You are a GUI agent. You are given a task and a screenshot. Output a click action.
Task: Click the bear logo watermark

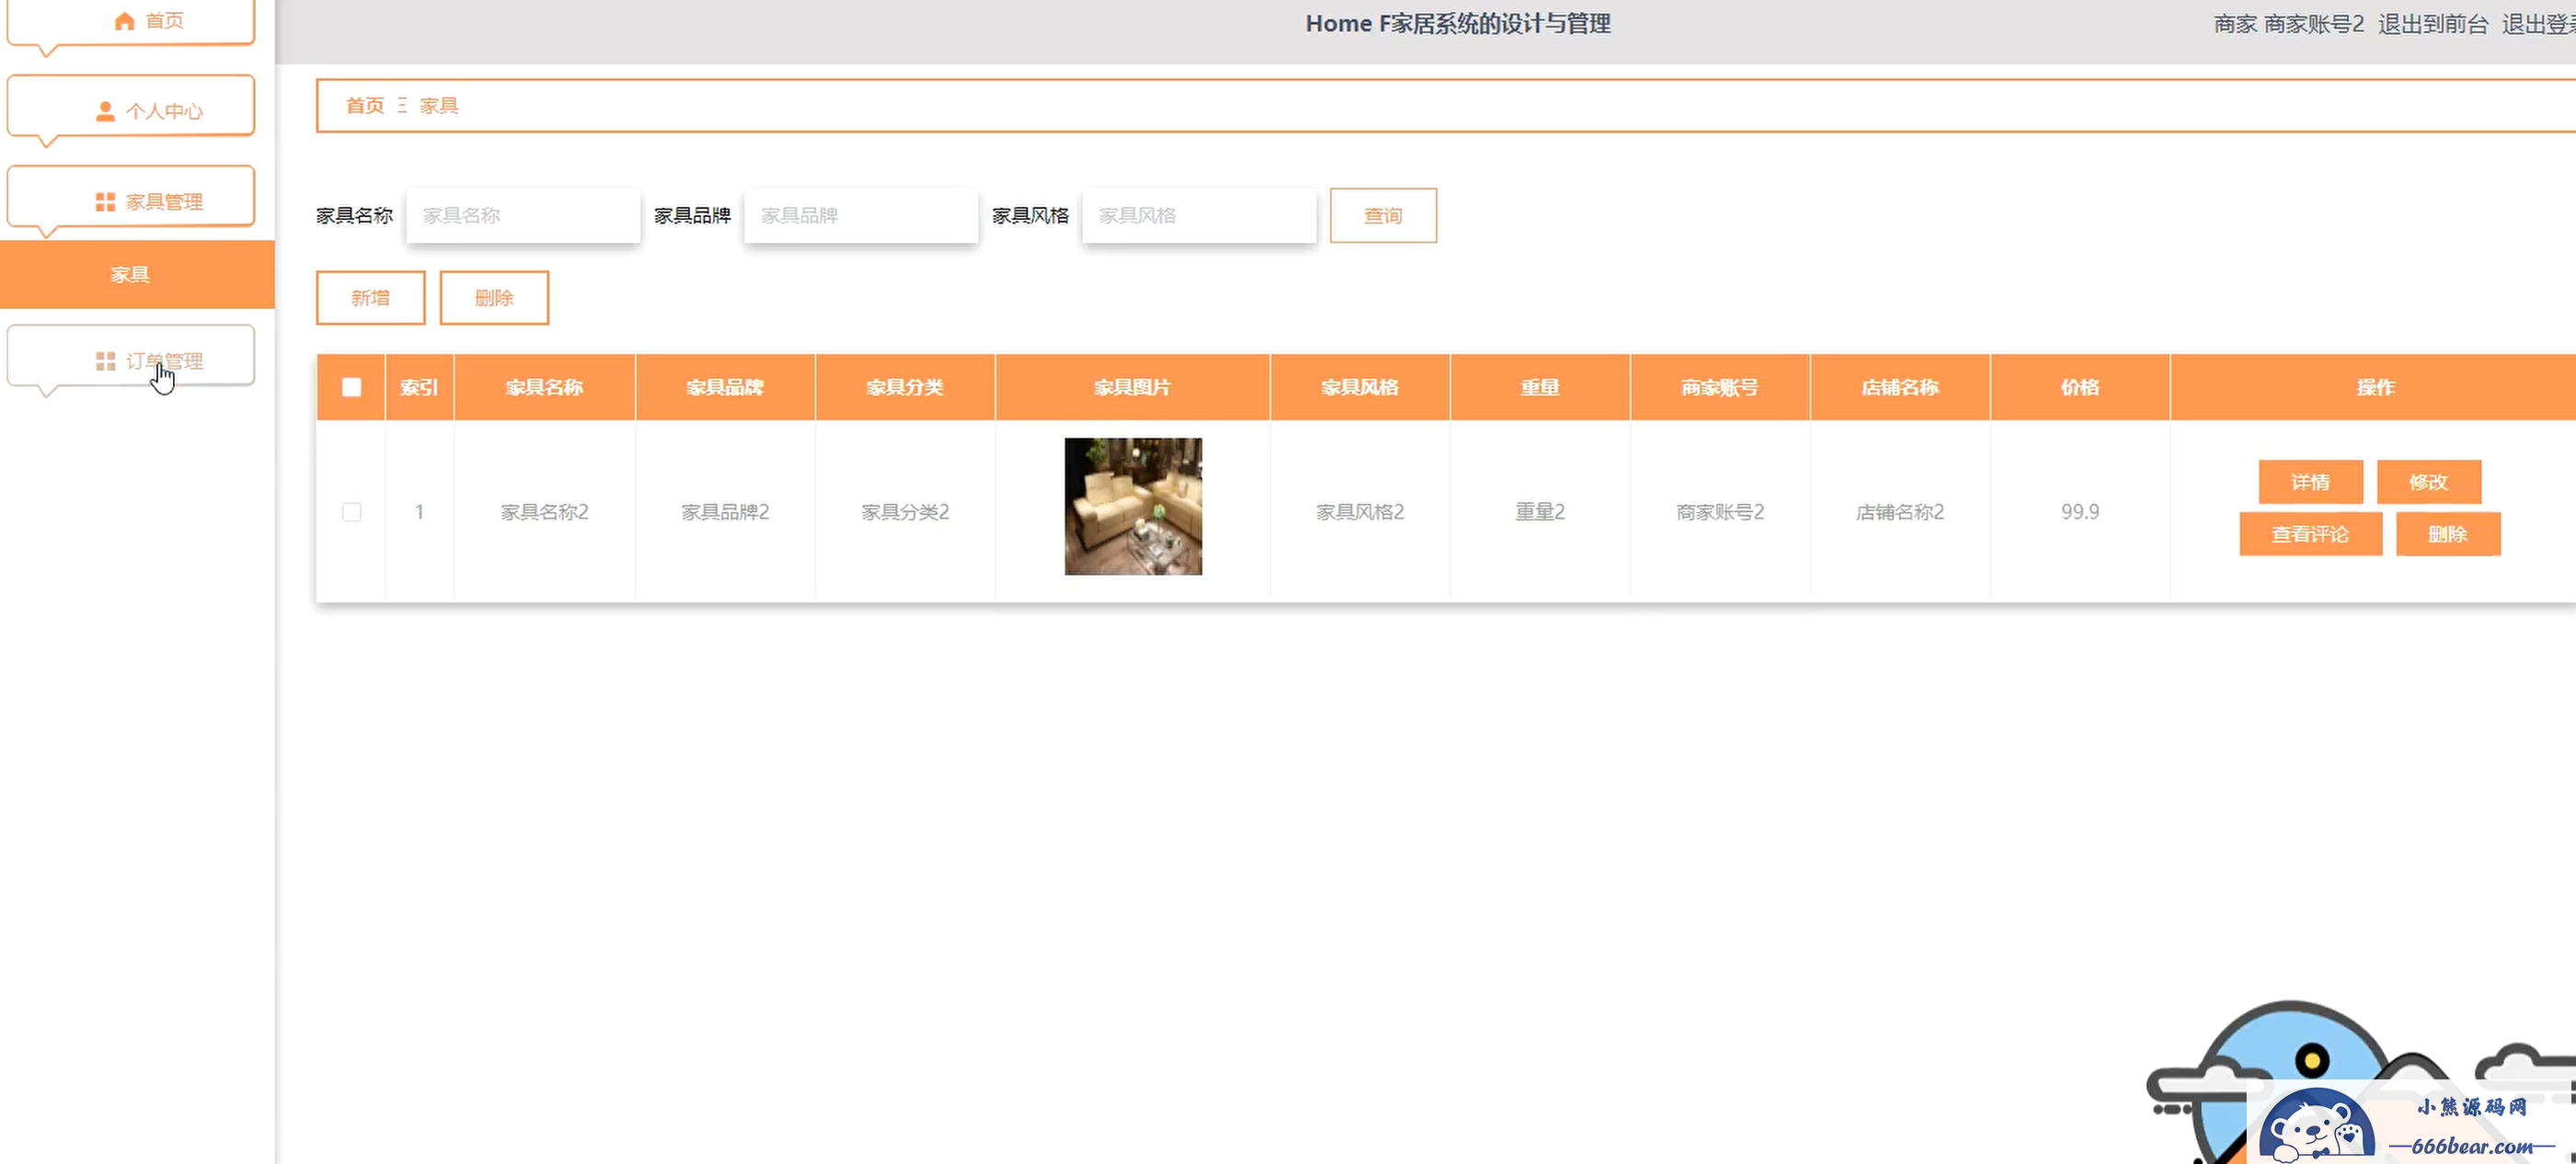2316,1130
